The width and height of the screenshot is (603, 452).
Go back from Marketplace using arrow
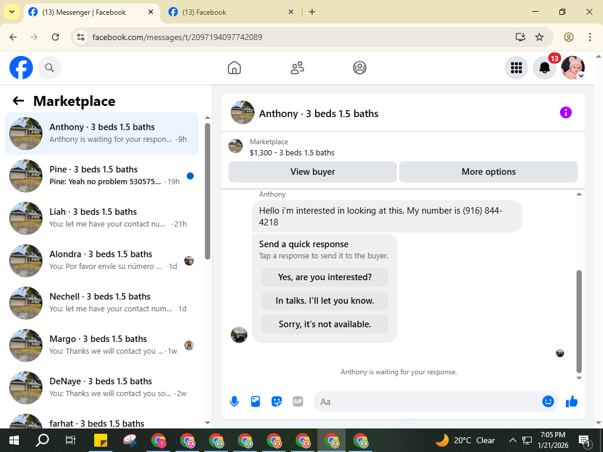point(18,101)
